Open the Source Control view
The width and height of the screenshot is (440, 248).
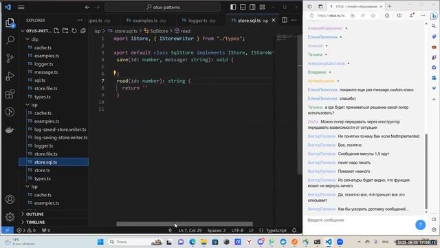pos(10,58)
